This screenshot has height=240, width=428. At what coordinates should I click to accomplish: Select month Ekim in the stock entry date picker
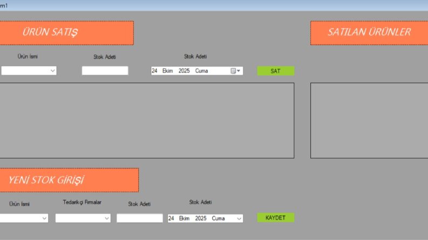pos(184,218)
